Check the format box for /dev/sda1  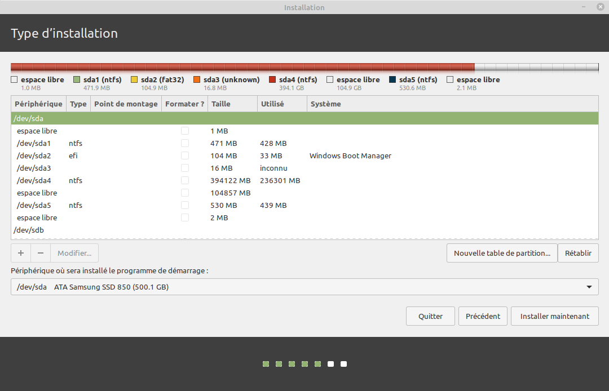185,143
